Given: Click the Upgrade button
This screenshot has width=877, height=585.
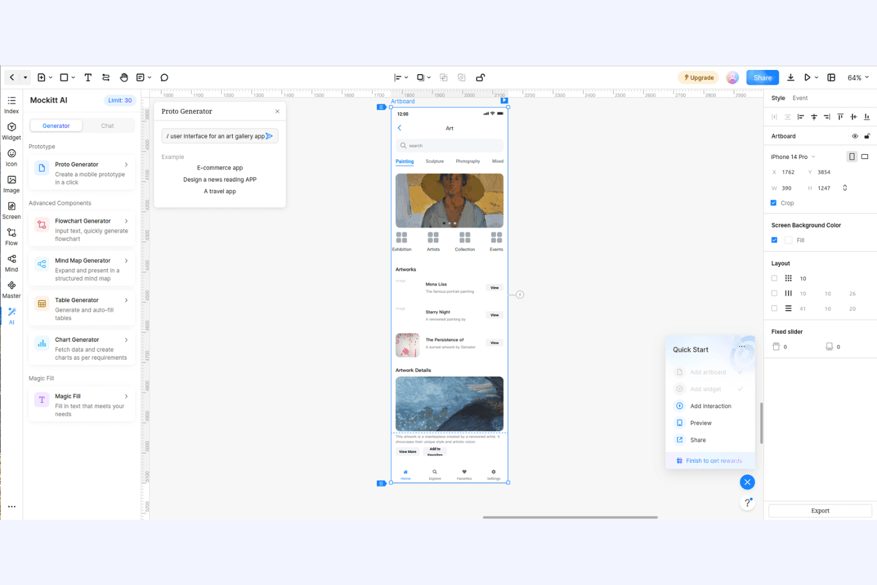Looking at the screenshot, I should pos(699,78).
